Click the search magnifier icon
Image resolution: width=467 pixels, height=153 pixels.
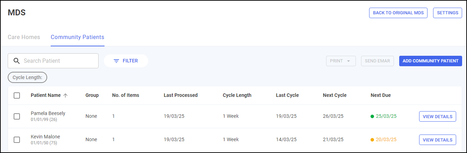[x=16, y=61]
